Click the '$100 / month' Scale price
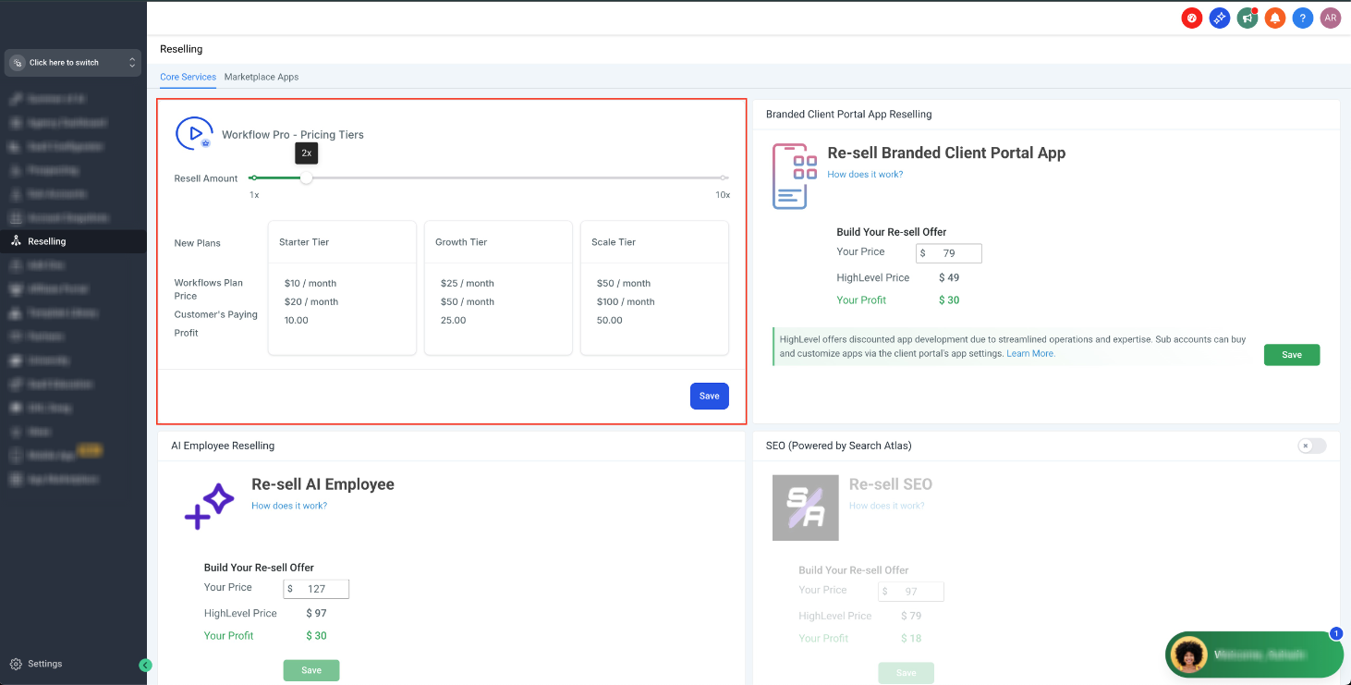This screenshot has height=685, width=1351. coord(626,301)
